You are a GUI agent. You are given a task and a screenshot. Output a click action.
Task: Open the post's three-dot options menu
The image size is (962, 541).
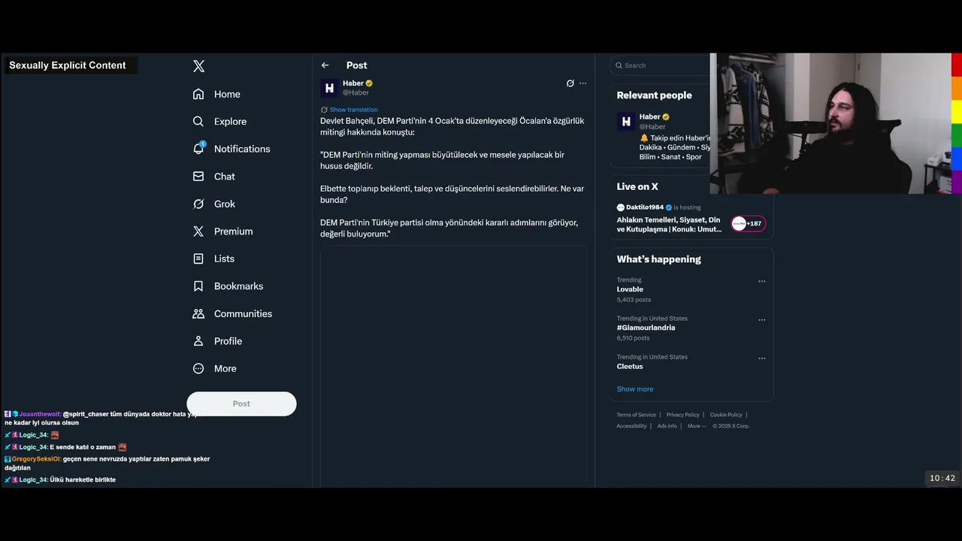click(582, 83)
